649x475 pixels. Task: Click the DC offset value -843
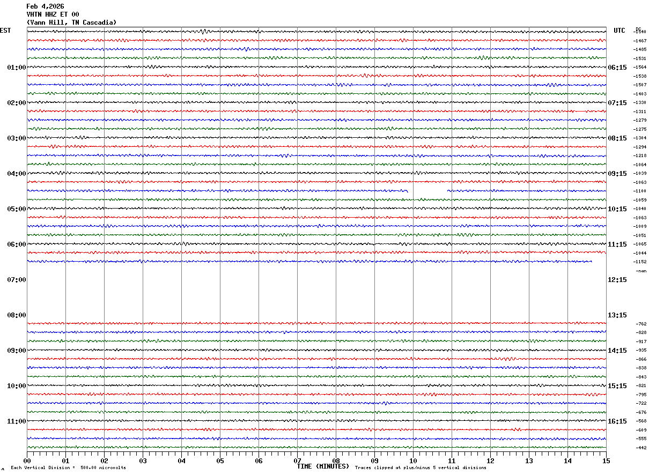click(641, 377)
